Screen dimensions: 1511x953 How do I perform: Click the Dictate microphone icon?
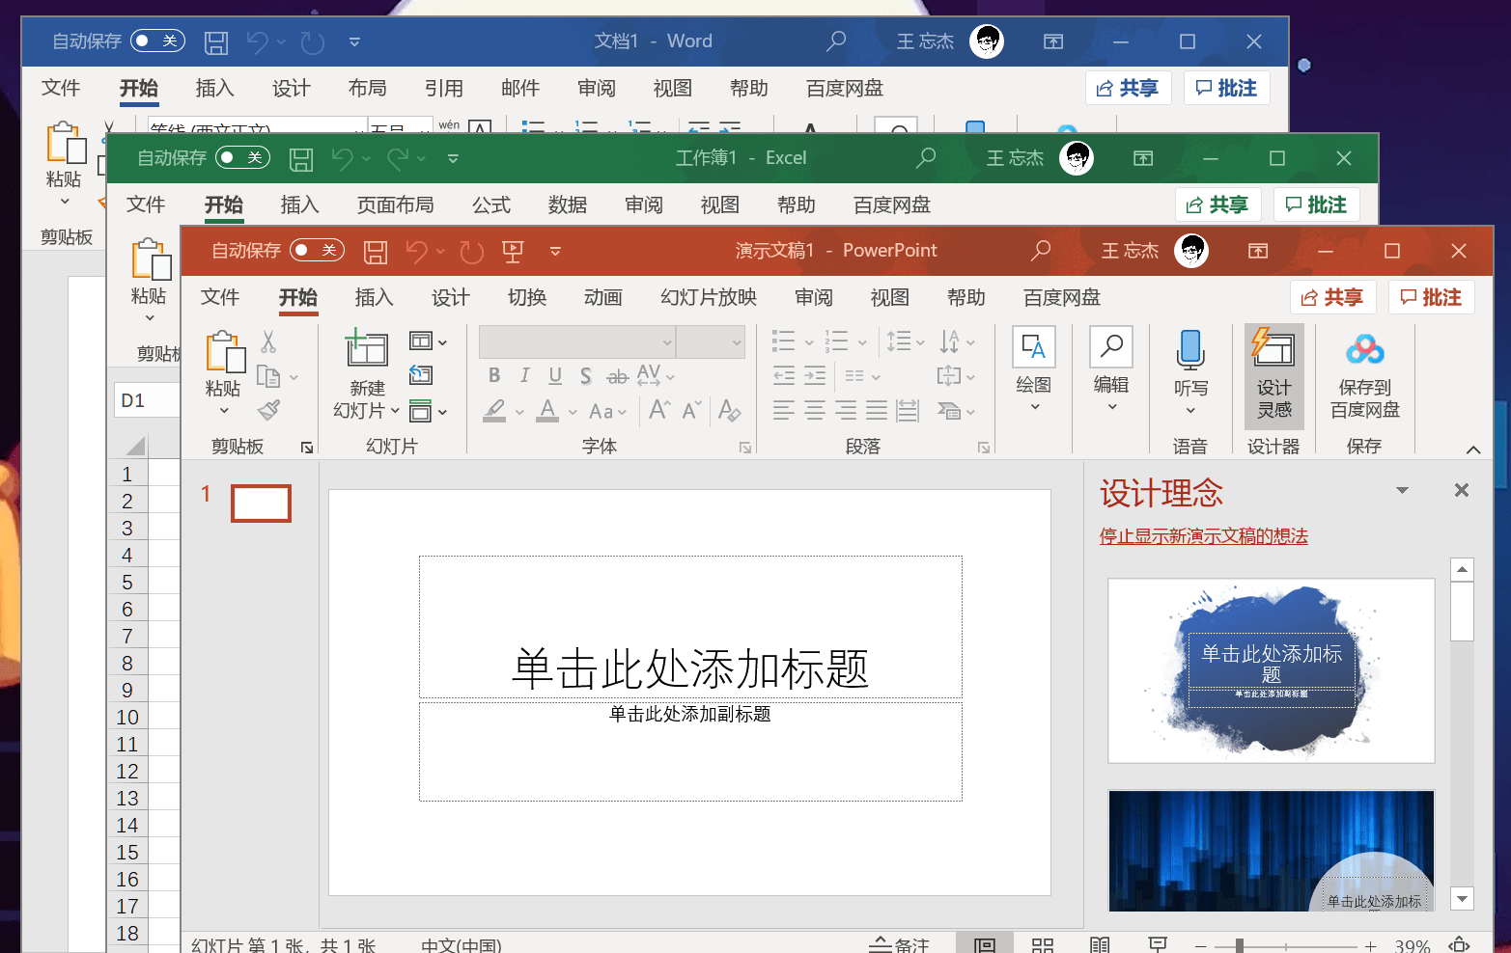pyautogui.click(x=1190, y=349)
